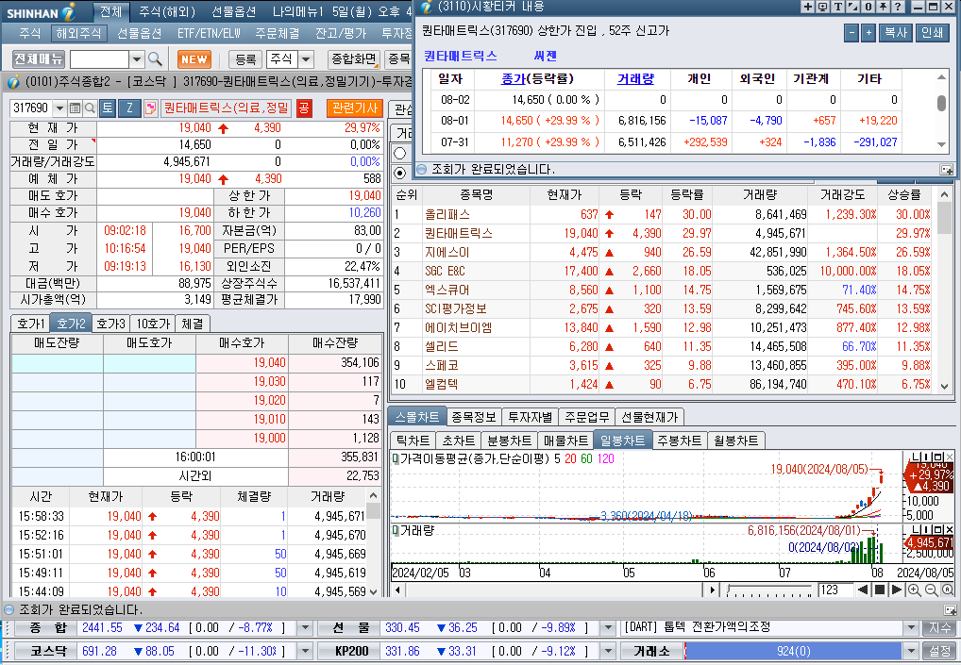Open the KP200 index dropdown arrow

pos(607,651)
